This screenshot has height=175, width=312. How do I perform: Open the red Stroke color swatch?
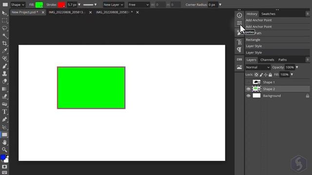pos(61,5)
